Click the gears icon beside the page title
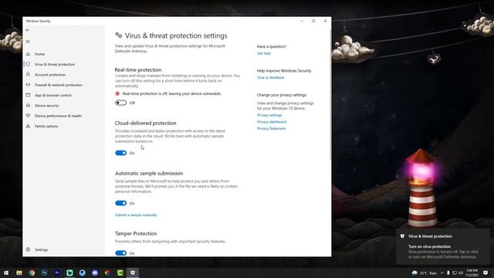The width and height of the screenshot is (494, 278). pyautogui.click(x=118, y=36)
